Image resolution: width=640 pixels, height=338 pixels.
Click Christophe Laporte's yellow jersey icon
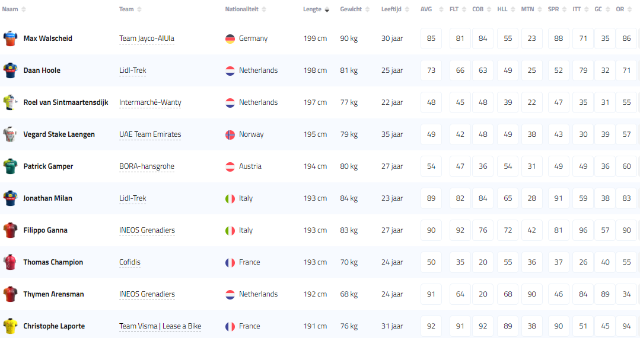pos(11,326)
